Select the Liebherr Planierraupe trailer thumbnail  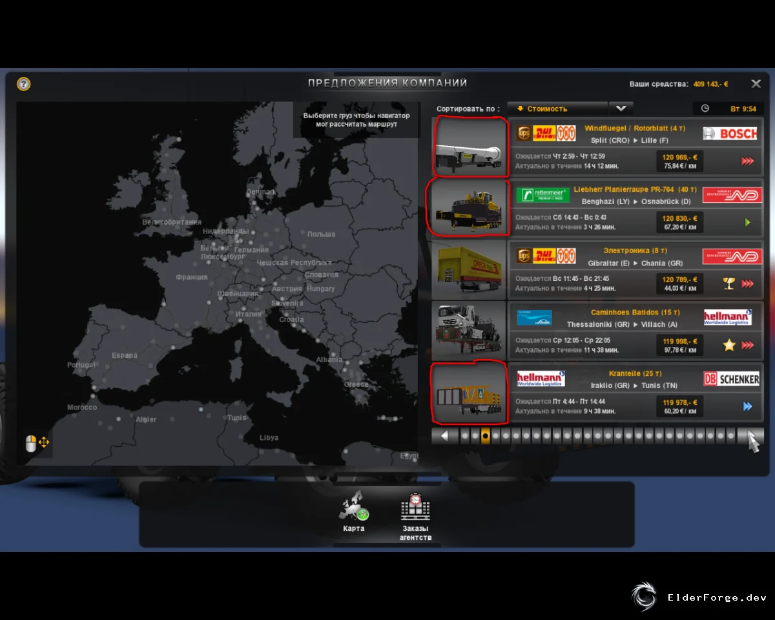pyautogui.click(x=470, y=208)
